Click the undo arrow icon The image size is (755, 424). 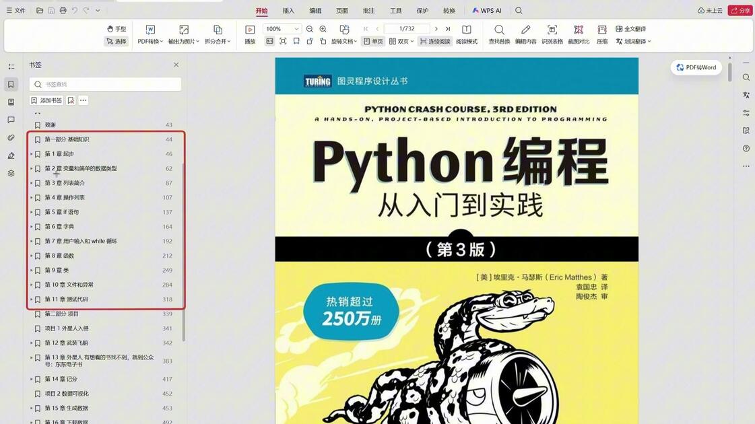pos(75,10)
